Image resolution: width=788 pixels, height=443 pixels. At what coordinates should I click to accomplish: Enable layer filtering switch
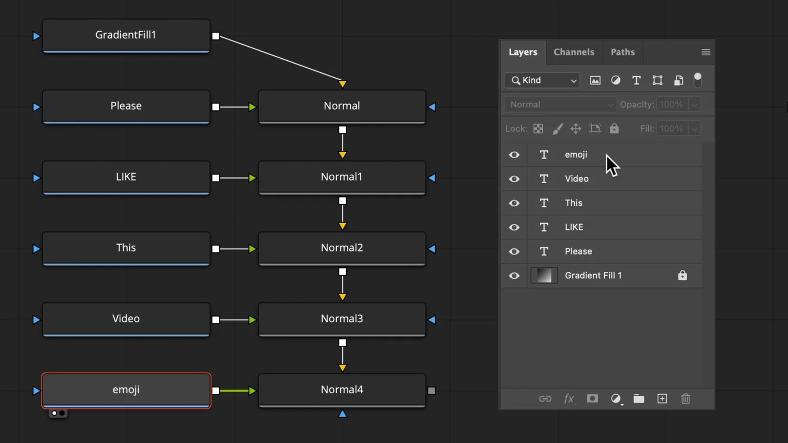(698, 80)
